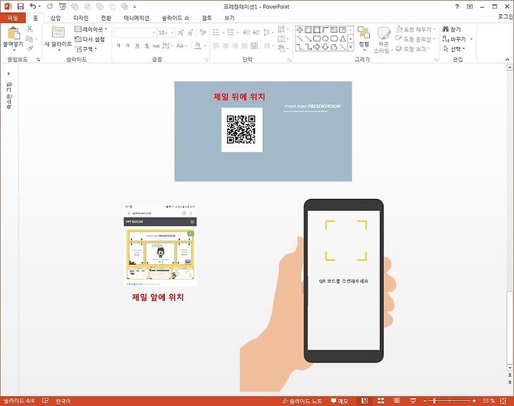Screen dimensions: 514x406
Task: Select the rectangle shape in shapes gallery
Action: pyautogui.click(x=317, y=39)
